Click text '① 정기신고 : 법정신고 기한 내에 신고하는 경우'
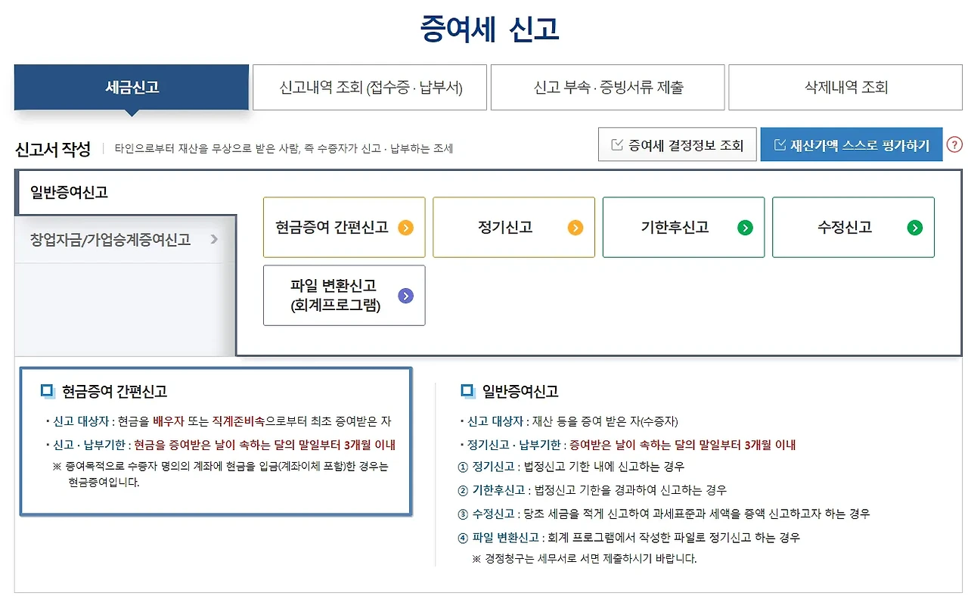Viewport: 968px width, 596px height. (x=571, y=467)
